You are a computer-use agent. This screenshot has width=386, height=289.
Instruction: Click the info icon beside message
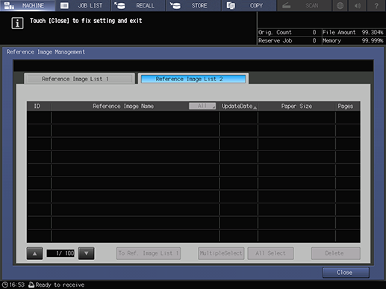tap(17, 23)
